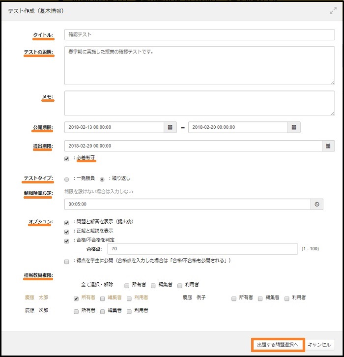Click the 合格点 score input field

(205, 249)
